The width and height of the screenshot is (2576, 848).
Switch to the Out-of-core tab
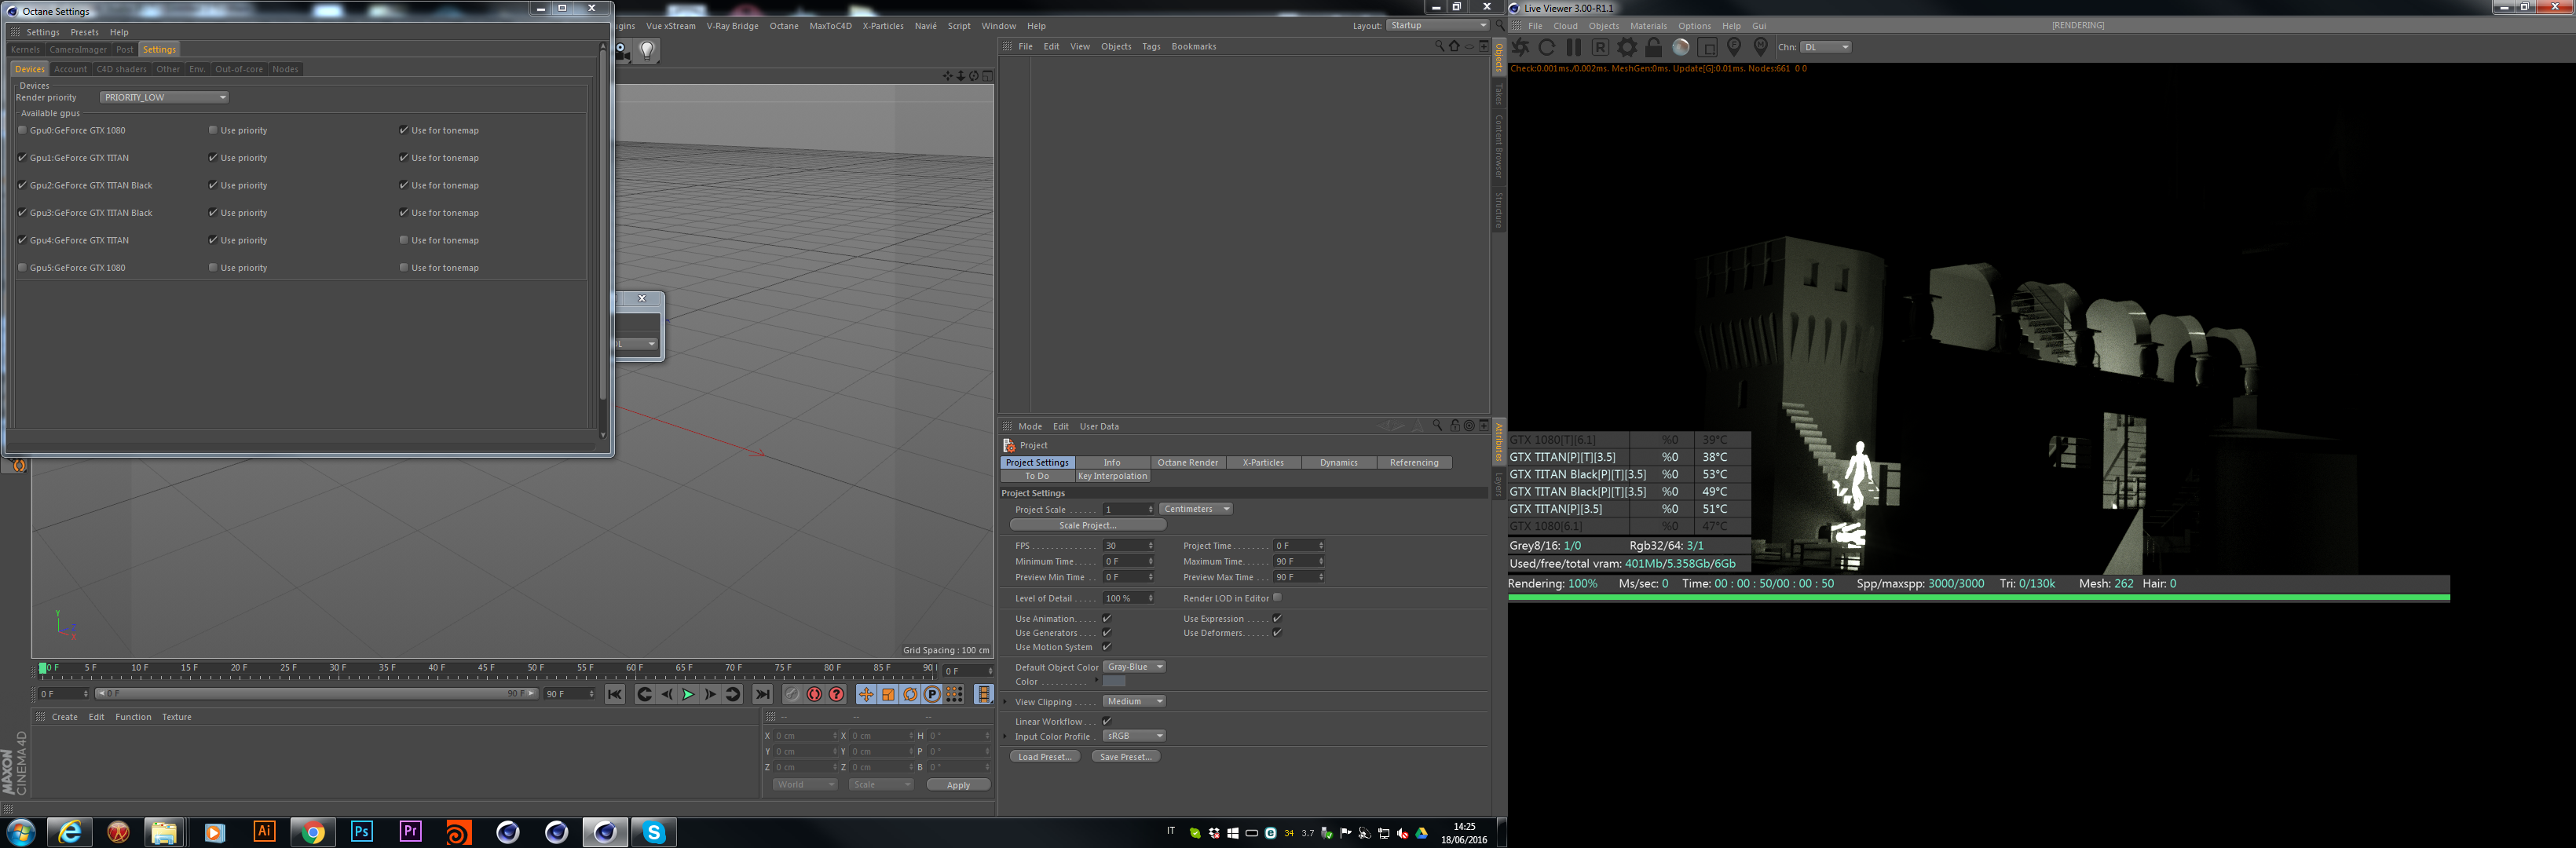click(239, 69)
